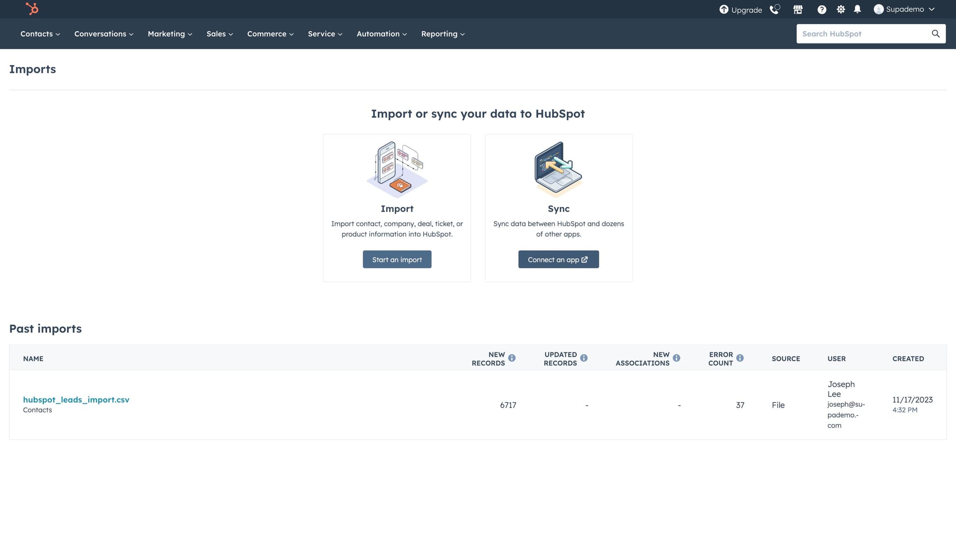This screenshot has height=542, width=956.
Task: Expand the Supademo account dropdown
Action: tap(904, 9)
